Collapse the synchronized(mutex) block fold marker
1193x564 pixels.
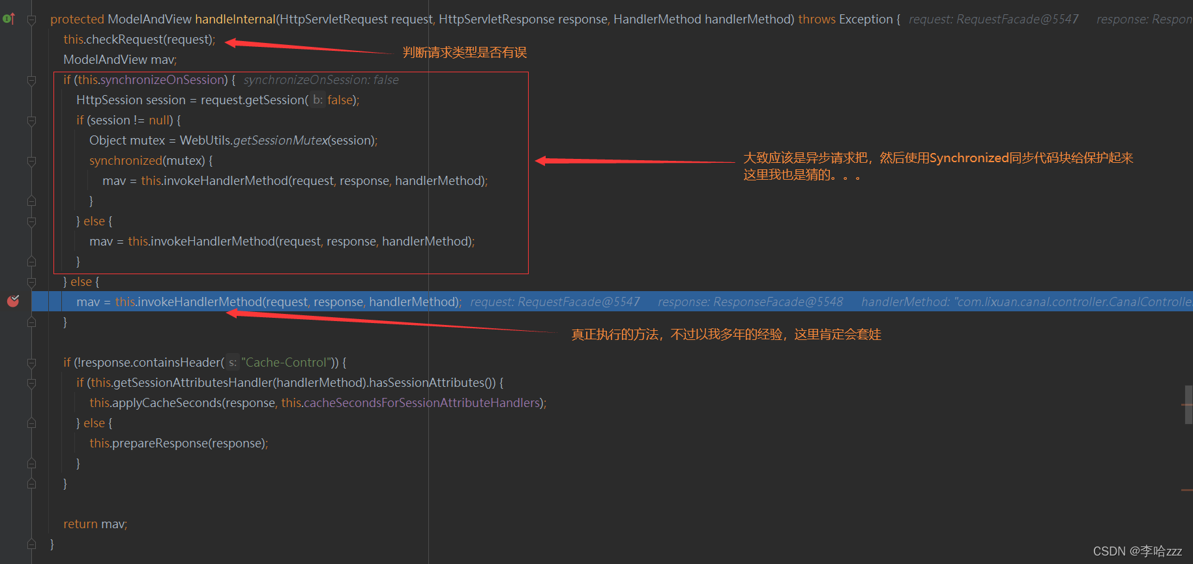31,161
